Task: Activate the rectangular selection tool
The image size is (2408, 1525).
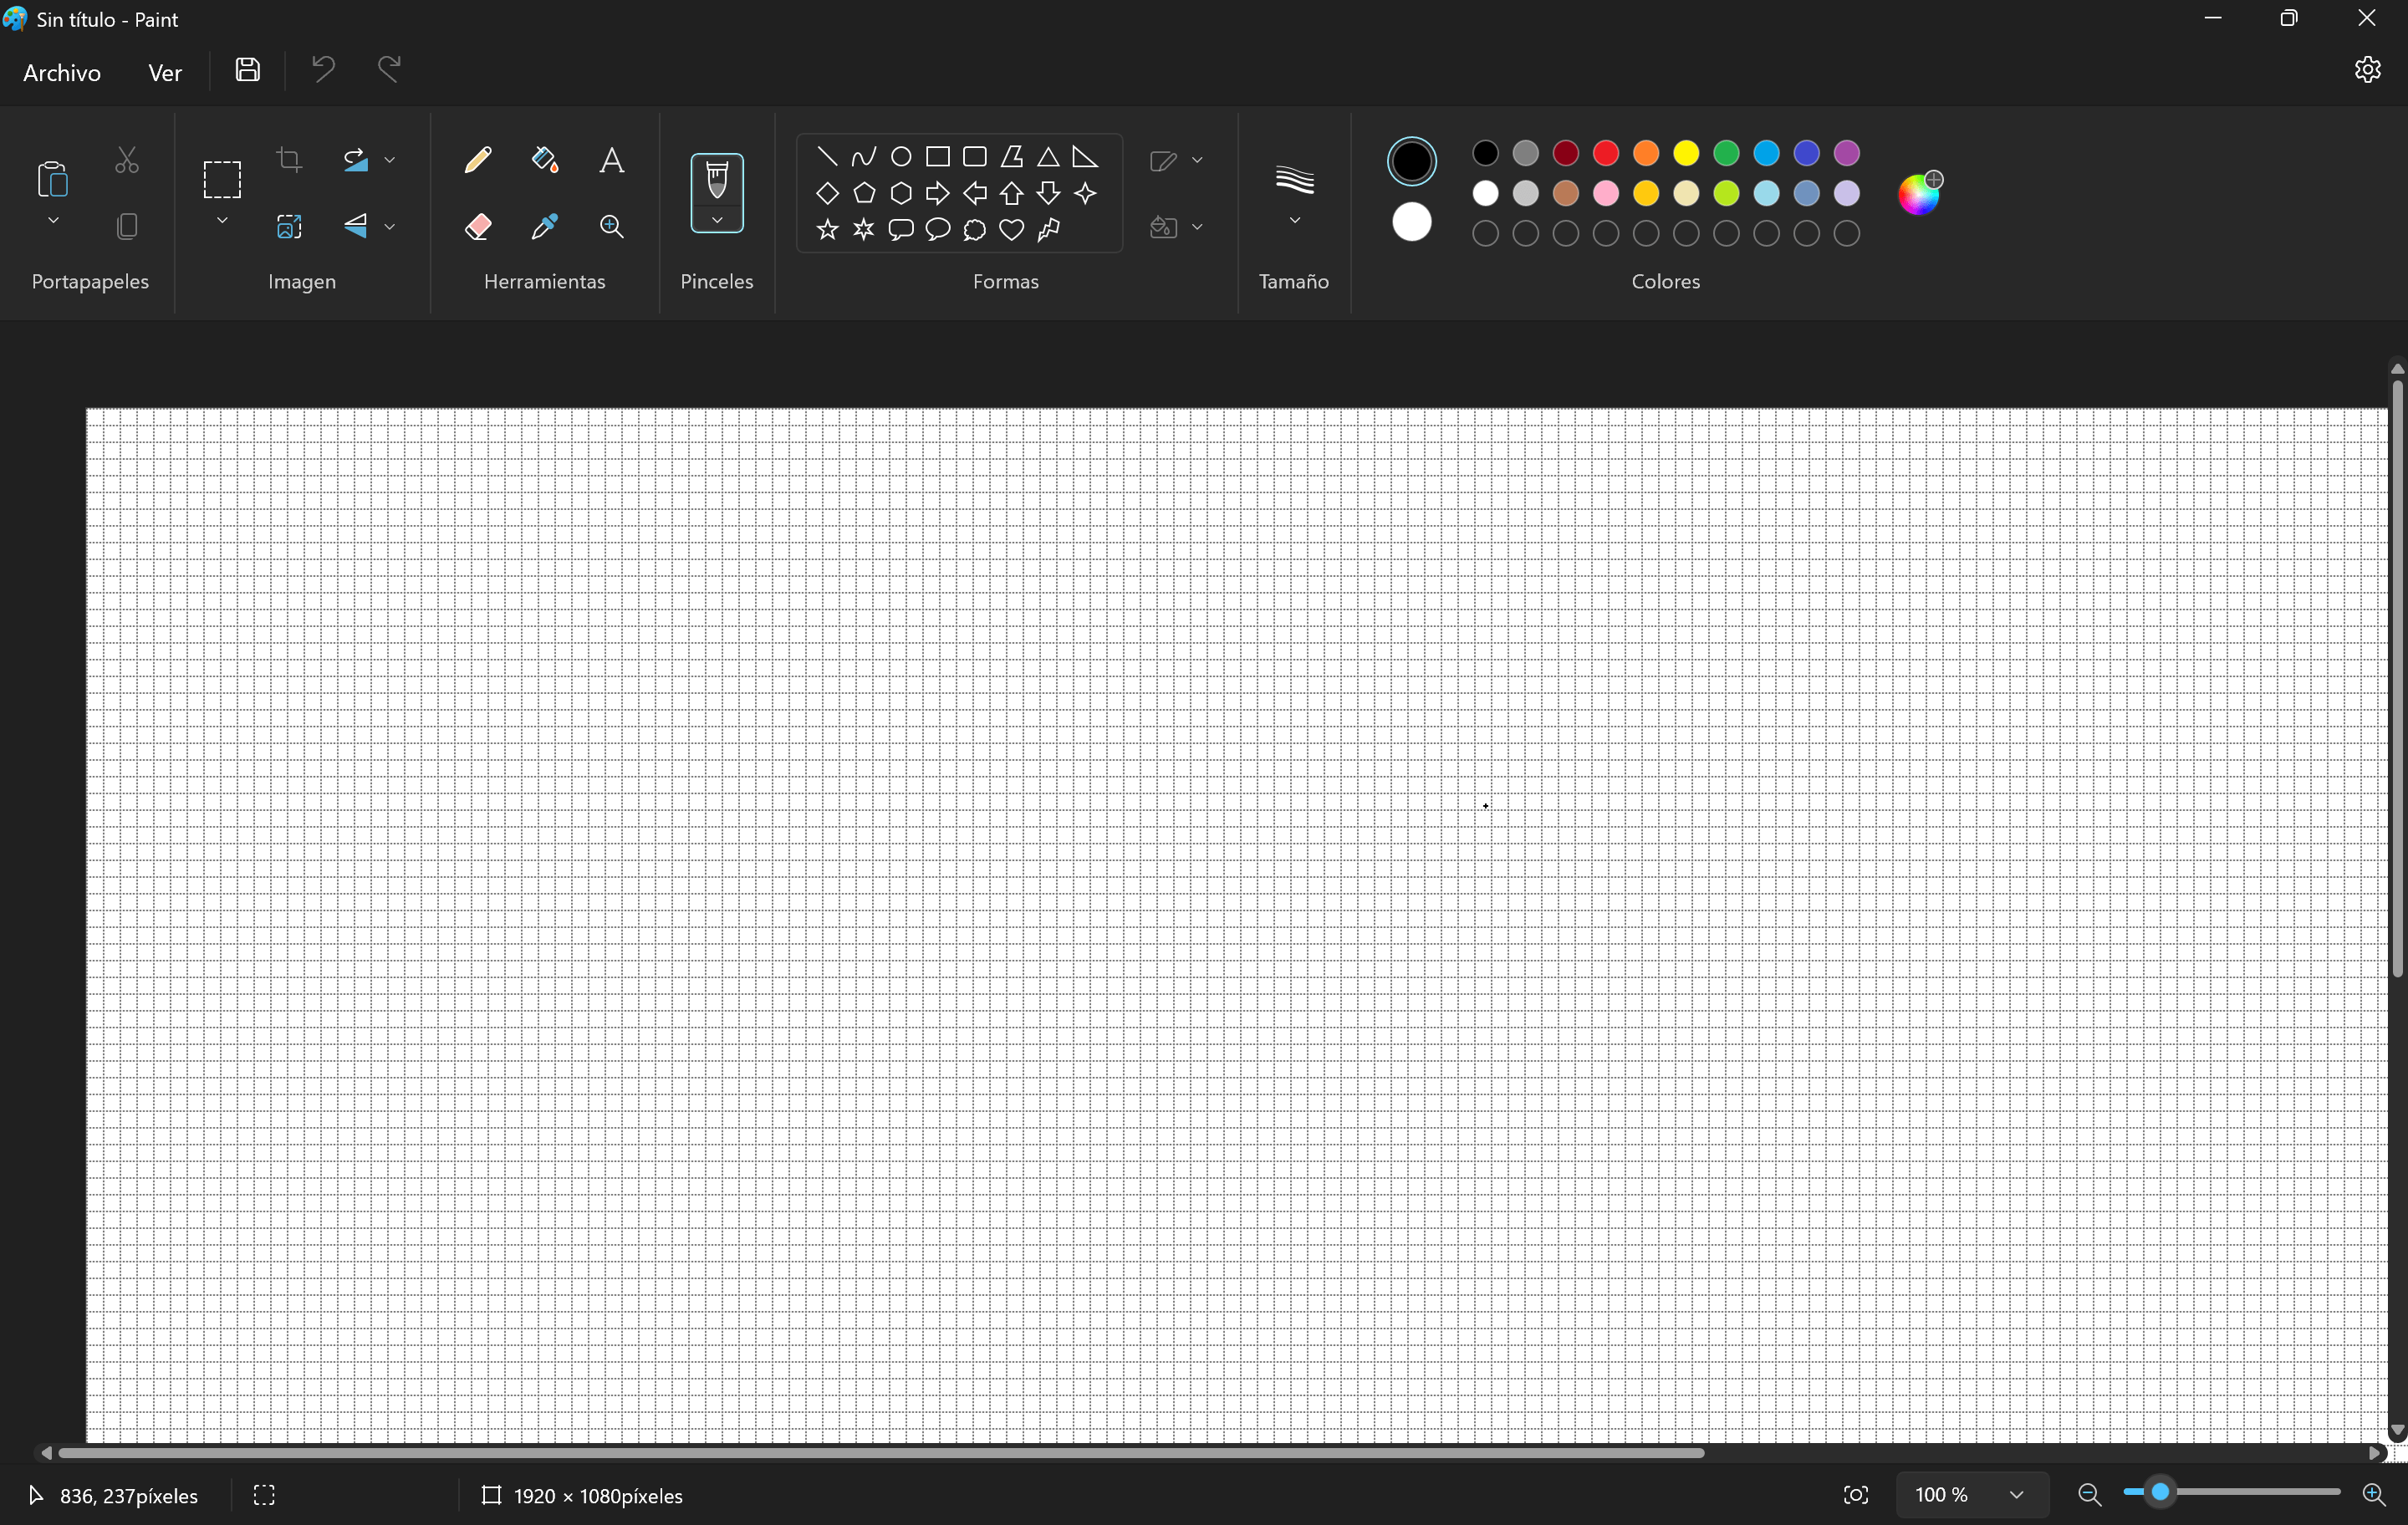Action: coord(221,179)
